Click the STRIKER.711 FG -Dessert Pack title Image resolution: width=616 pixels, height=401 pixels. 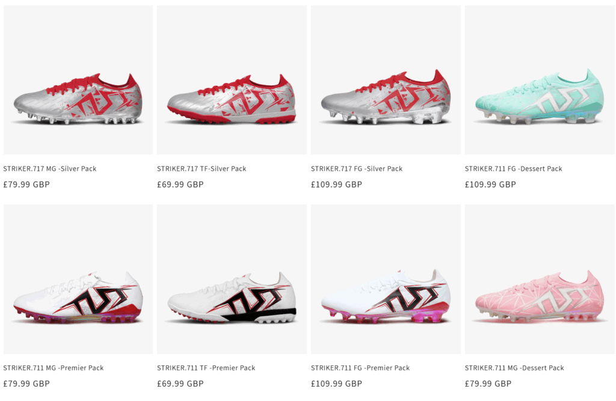pos(514,169)
